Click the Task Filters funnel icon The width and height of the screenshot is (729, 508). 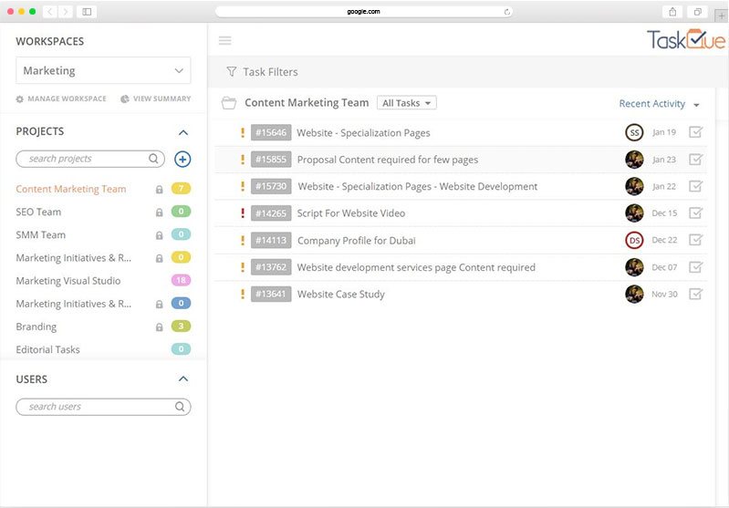tap(232, 72)
